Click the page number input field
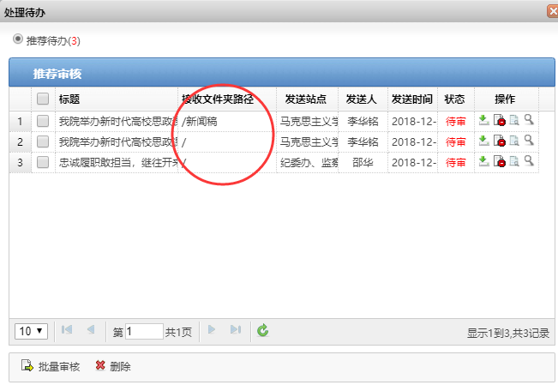The height and width of the screenshot is (385, 558). [144, 331]
